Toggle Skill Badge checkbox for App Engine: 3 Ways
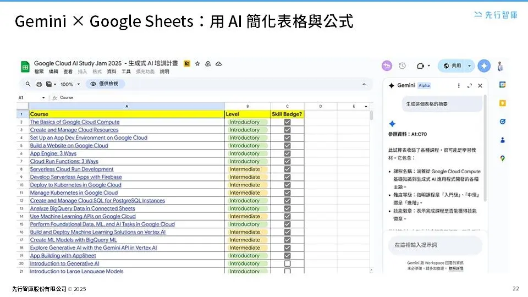 coord(287,153)
